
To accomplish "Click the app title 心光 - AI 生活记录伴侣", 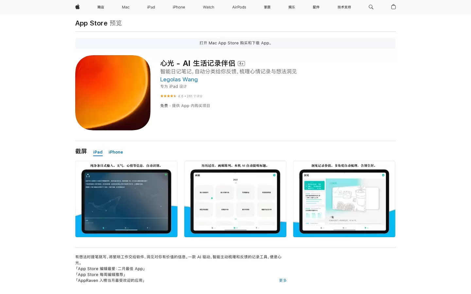I will [x=198, y=63].
